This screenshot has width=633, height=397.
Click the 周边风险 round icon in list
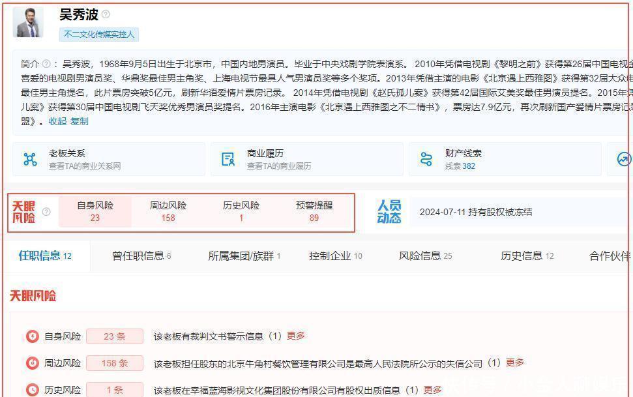click(x=33, y=363)
